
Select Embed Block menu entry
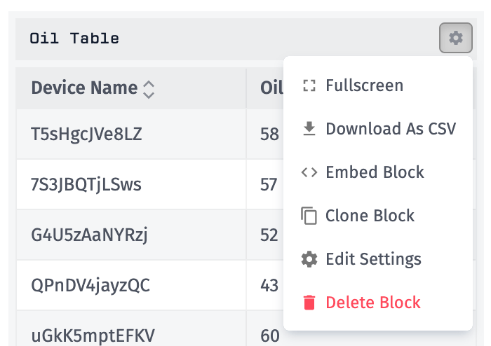375,172
